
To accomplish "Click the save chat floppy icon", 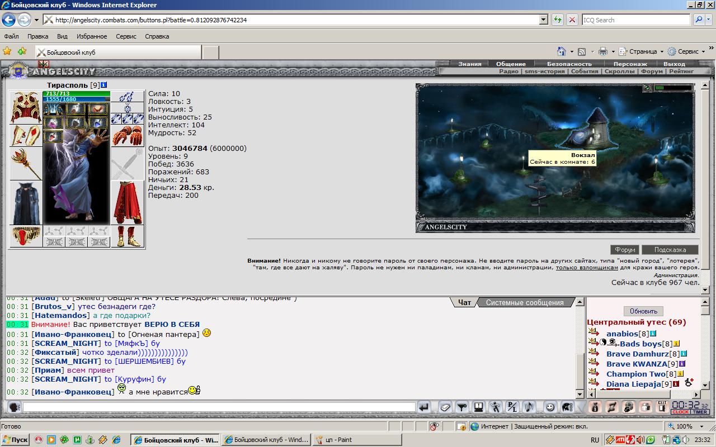I will tap(479, 407).
